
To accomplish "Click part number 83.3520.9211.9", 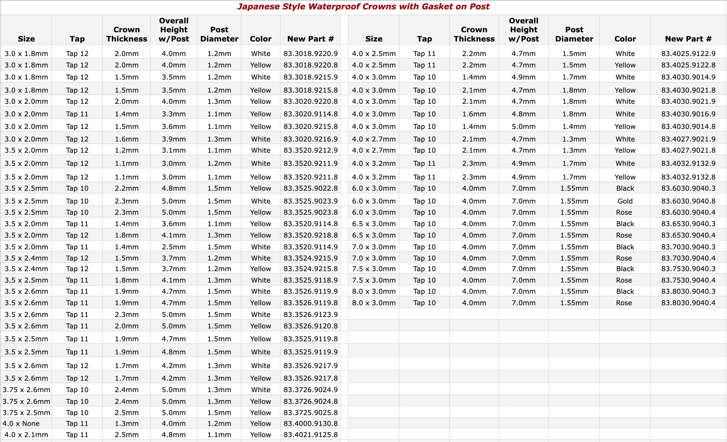I will coord(311,163).
